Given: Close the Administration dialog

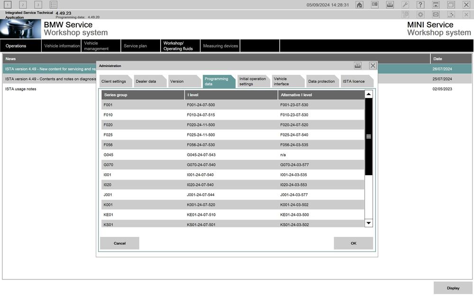Looking at the screenshot, I should point(373,65).
